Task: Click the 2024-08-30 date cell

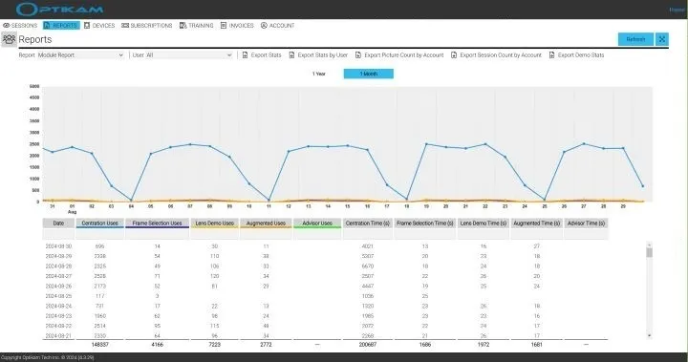Action: (58, 246)
